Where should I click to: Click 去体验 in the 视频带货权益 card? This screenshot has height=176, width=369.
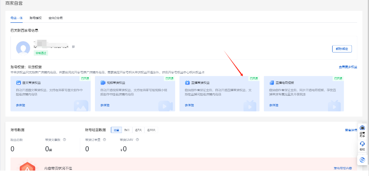tap(105, 105)
